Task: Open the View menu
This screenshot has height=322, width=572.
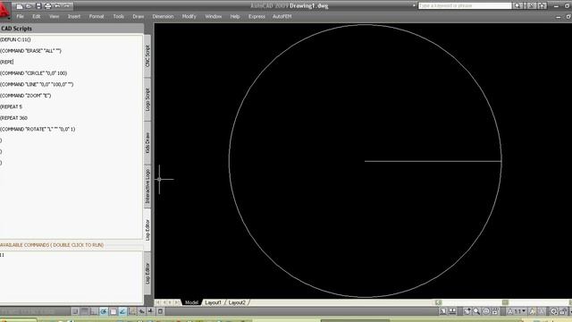Action: pos(54,16)
